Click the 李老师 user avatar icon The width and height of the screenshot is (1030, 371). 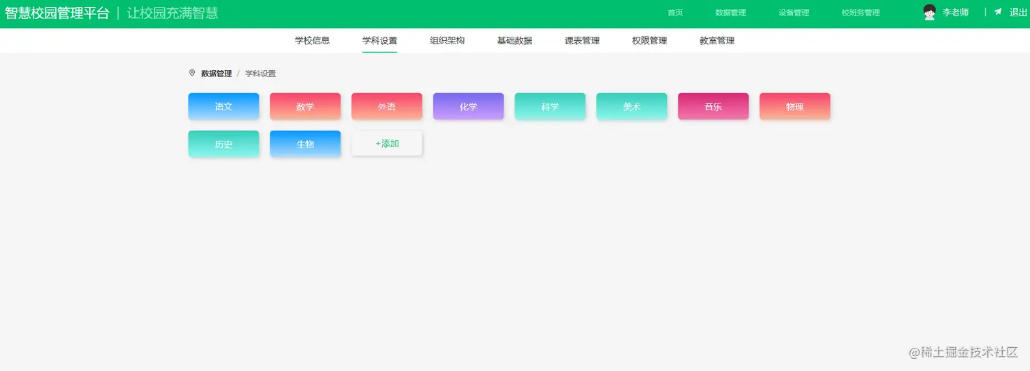929,12
